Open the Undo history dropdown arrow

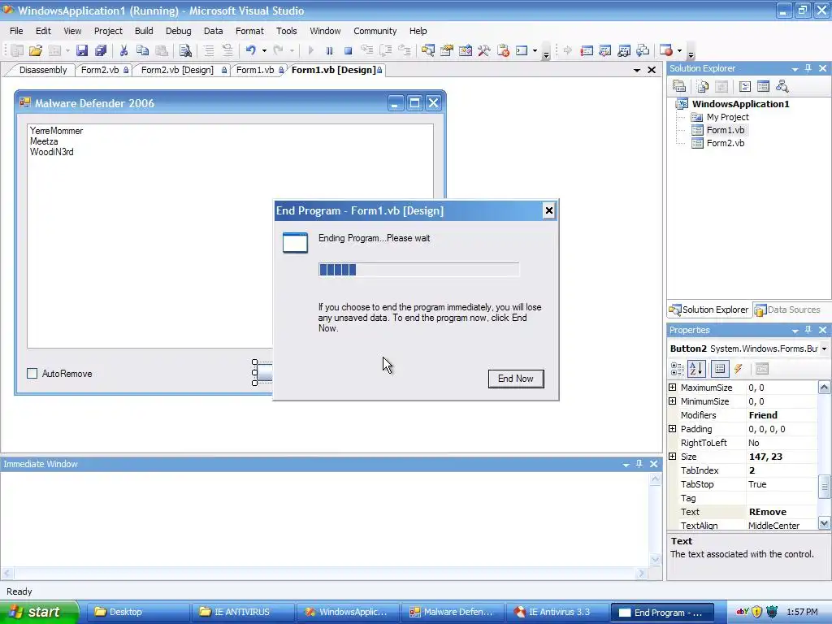[x=264, y=51]
